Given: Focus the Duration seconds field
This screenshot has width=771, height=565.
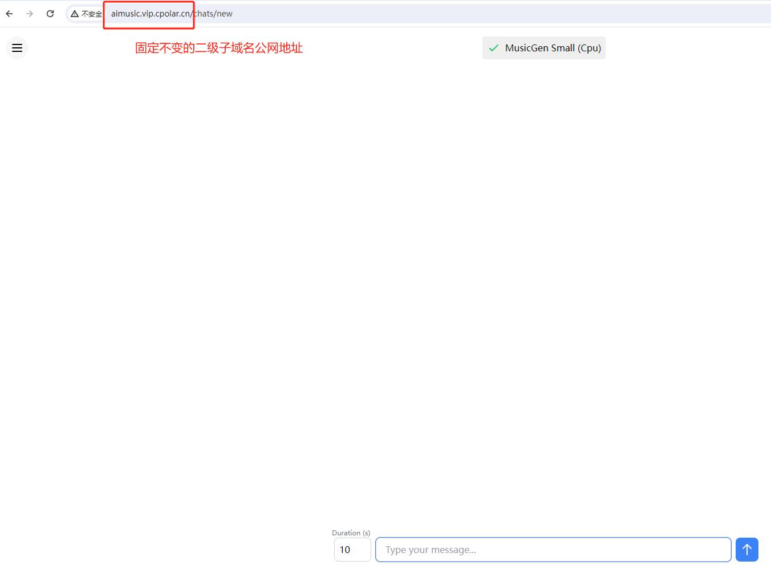Looking at the screenshot, I should pos(352,550).
